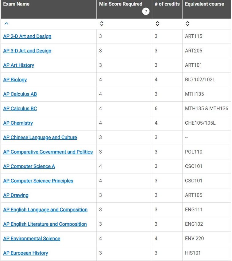This screenshot has width=232, height=261.
Task: Open the AP Environmental Science link
Action: 32,239
